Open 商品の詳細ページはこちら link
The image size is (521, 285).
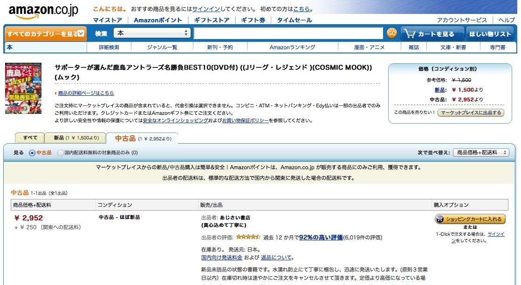pyautogui.click(x=86, y=93)
